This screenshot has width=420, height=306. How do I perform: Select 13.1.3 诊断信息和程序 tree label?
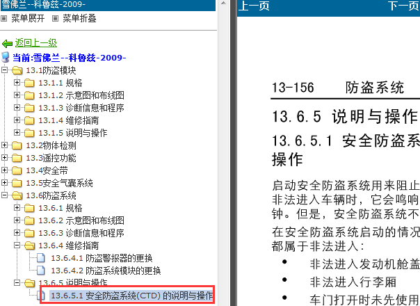(x=81, y=108)
